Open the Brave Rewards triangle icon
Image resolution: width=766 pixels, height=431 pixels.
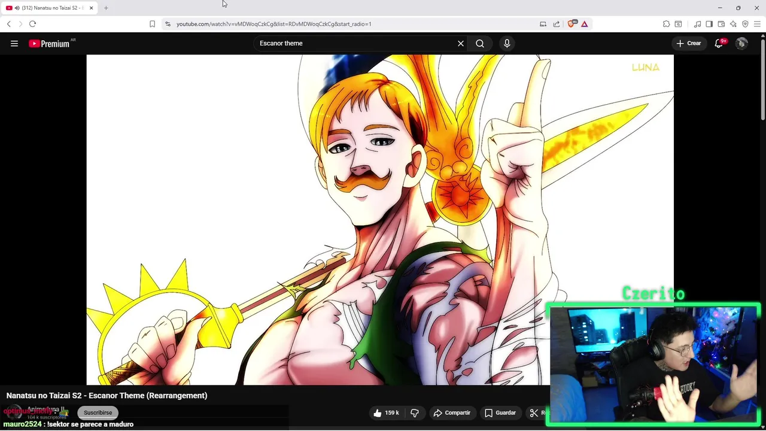click(x=584, y=24)
